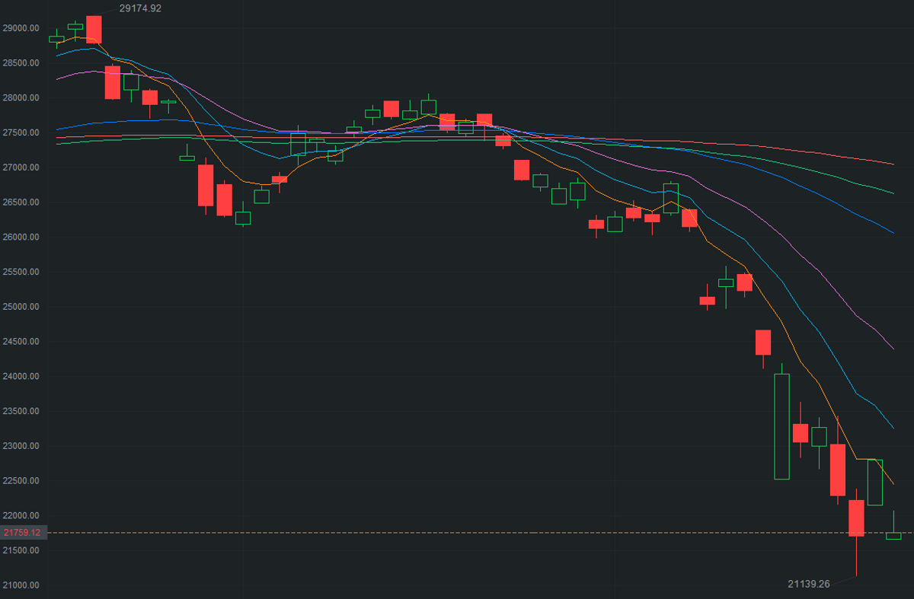Select the red 21759.12 current price tag
The image size is (914, 599).
click(x=23, y=532)
